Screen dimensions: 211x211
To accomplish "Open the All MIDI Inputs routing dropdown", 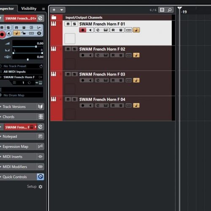I will (x=22, y=72).
